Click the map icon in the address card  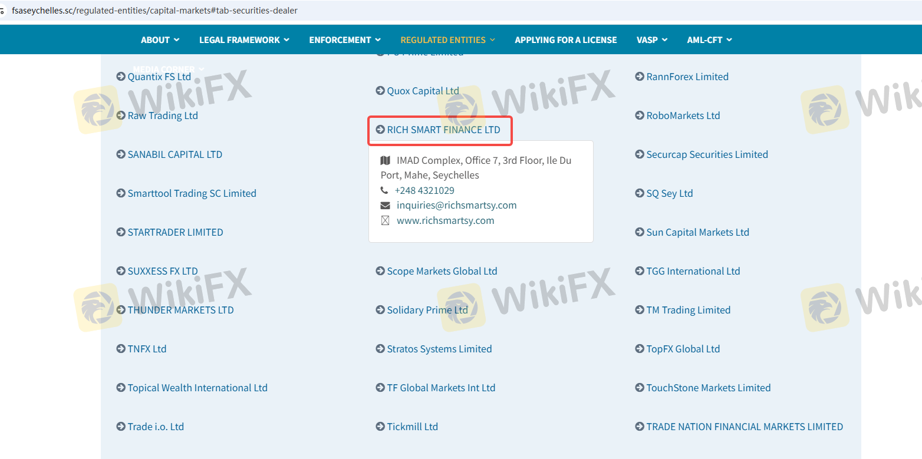(385, 160)
